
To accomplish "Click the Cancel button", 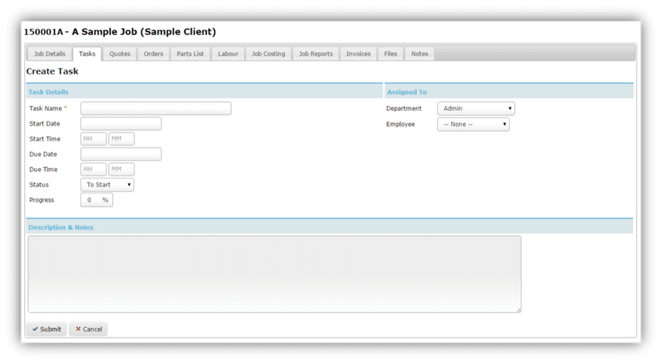I will pyautogui.click(x=88, y=329).
